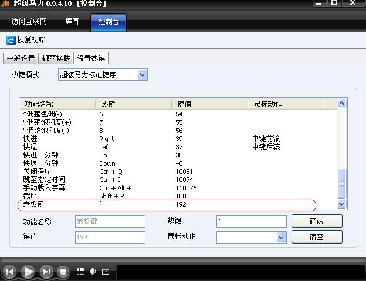Click the Shift + P hotkey cell

point(111,196)
